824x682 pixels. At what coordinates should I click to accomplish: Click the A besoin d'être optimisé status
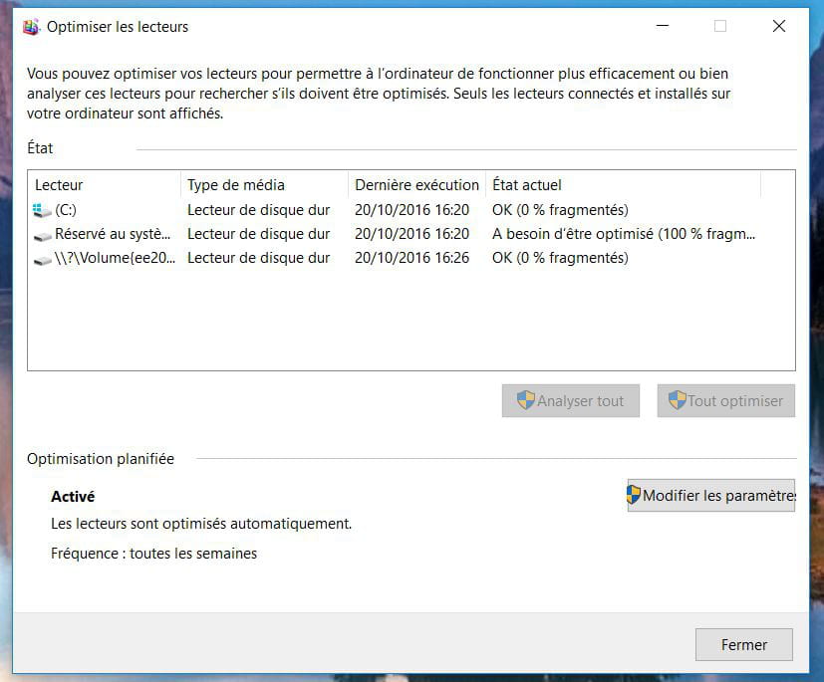coord(624,234)
